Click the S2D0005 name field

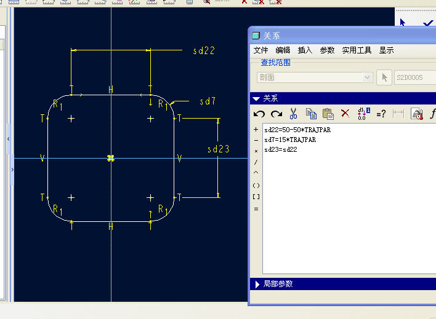[415, 77]
